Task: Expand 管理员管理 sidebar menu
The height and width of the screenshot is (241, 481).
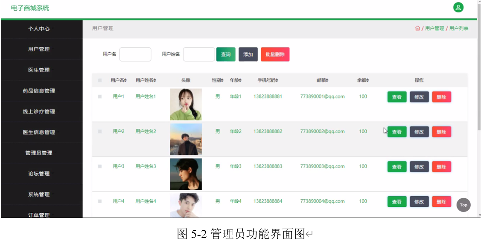Action: pos(42,153)
